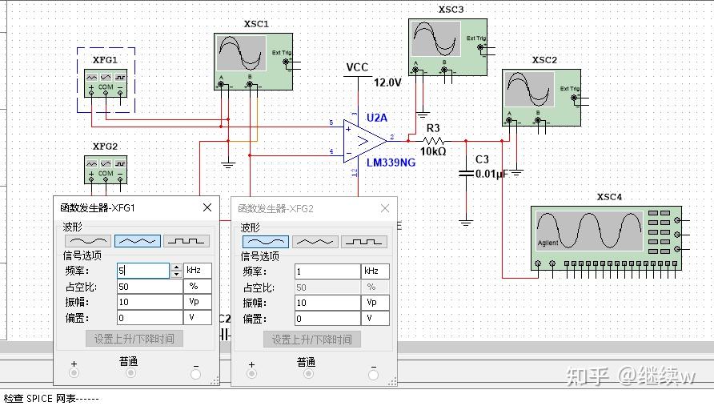Viewport: 714px width, 406px height.
Task: Choose square waveform in XFG1 dialog
Action: (187, 241)
